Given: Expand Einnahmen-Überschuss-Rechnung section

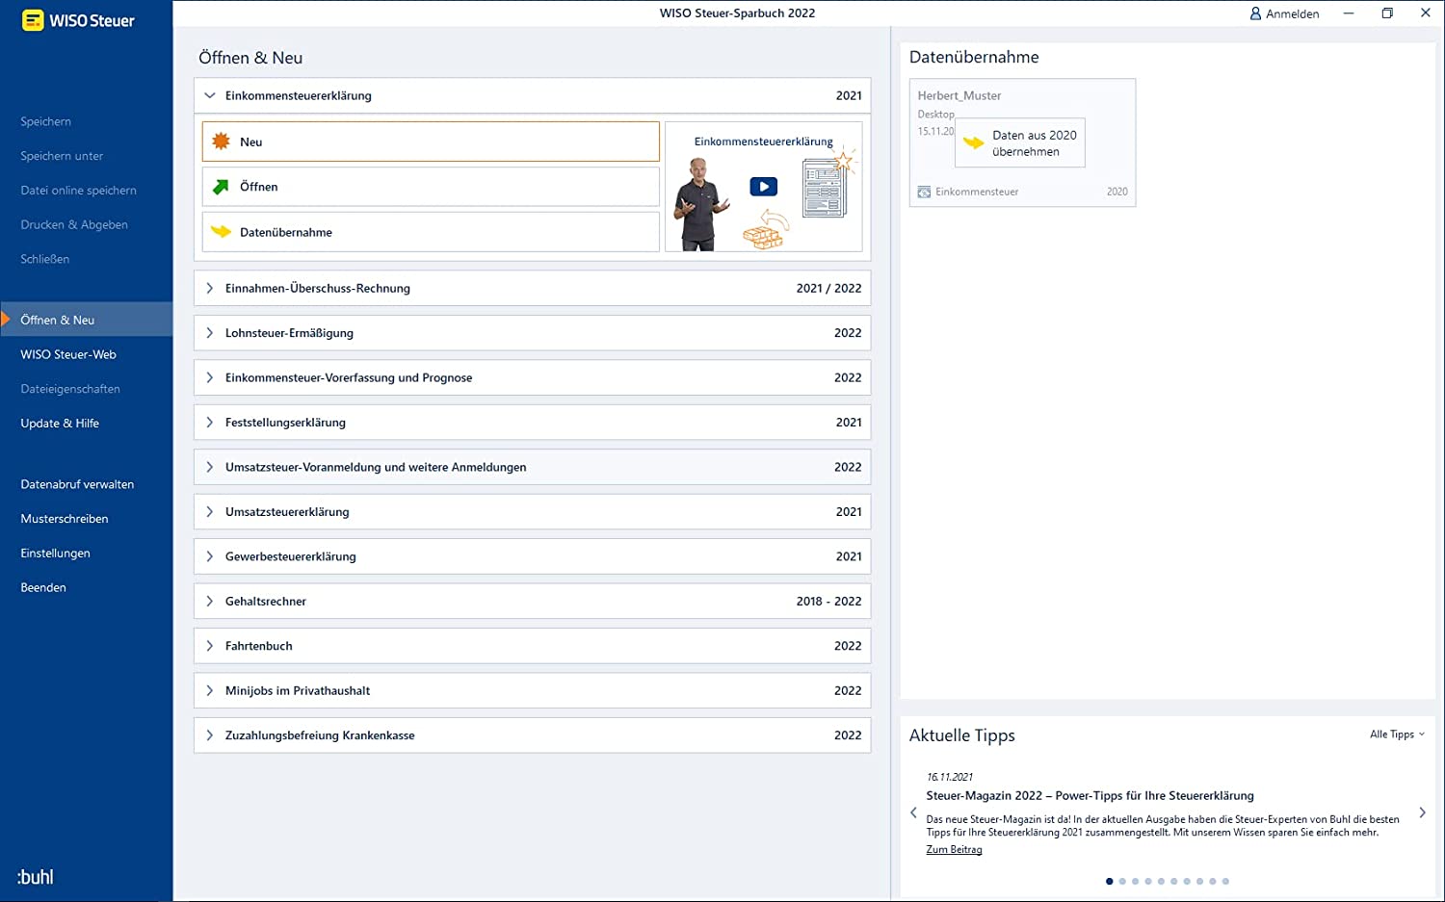Looking at the screenshot, I should click(x=210, y=288).
